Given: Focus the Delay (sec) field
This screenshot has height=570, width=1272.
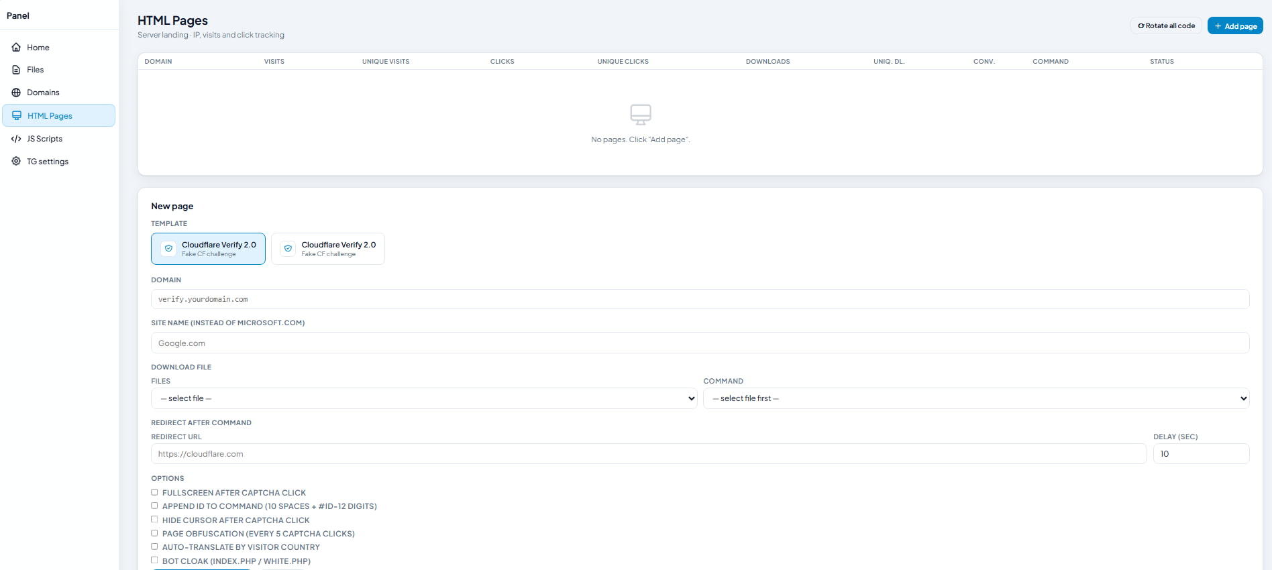Looking at the screenshot, I should click(1201, 454).
